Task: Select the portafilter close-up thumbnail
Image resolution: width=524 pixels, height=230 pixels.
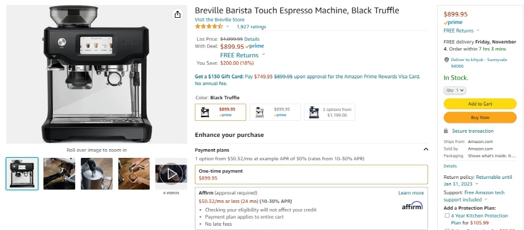Action: (x=59, y=173)
